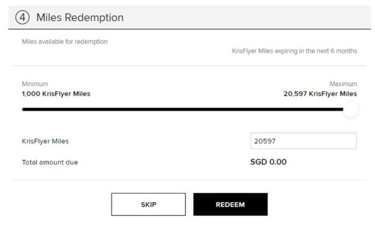Image resolution: width=375 pixels, height=226 pixels.
Task: Click the number 4 in the step indicator
Action: tap(22, 17)
